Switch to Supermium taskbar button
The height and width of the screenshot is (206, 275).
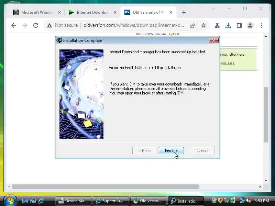pos(111,201)
